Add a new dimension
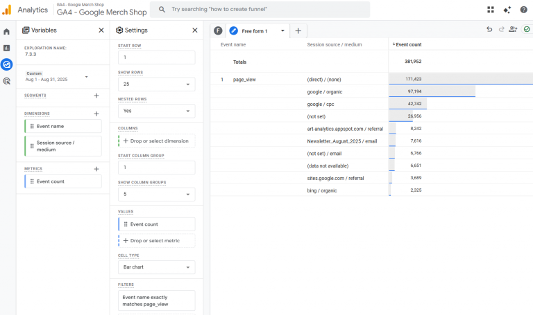 click(x=96, y=114)
